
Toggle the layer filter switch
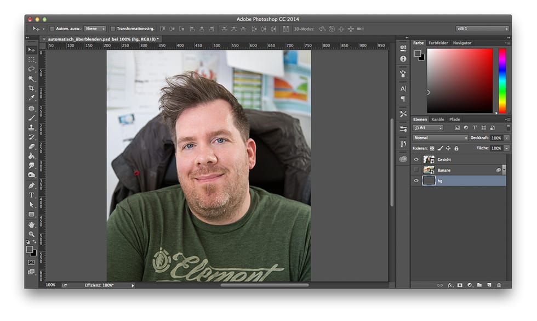tap(509, 127)
